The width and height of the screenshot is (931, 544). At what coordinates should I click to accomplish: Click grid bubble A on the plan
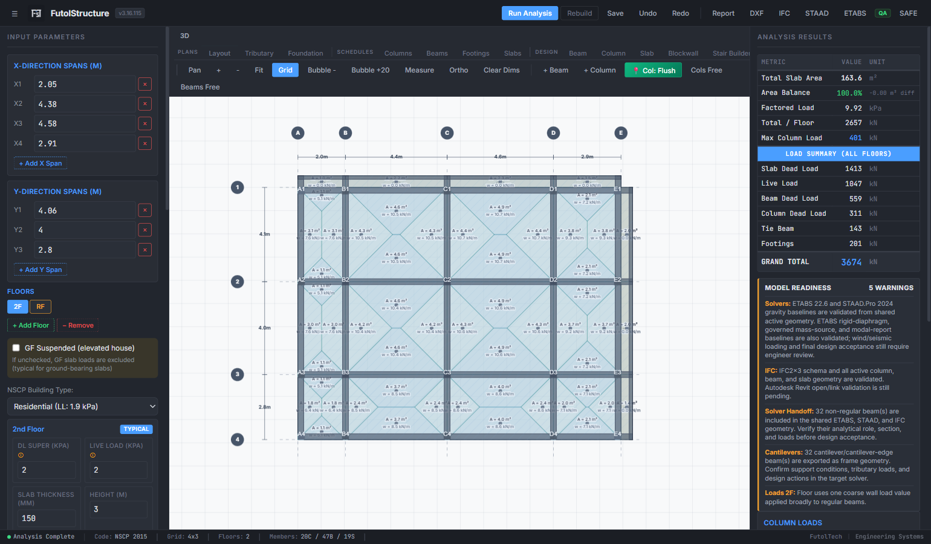298,133
